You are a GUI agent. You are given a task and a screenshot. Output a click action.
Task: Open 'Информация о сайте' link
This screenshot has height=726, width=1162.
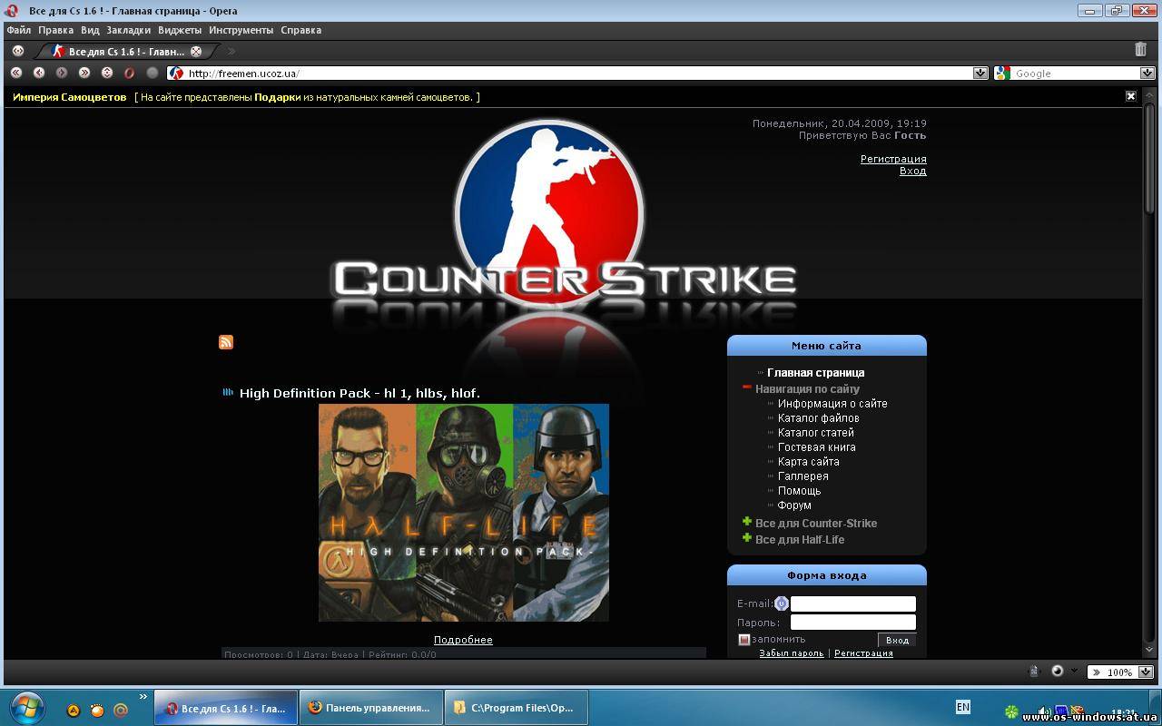[832, 404]
